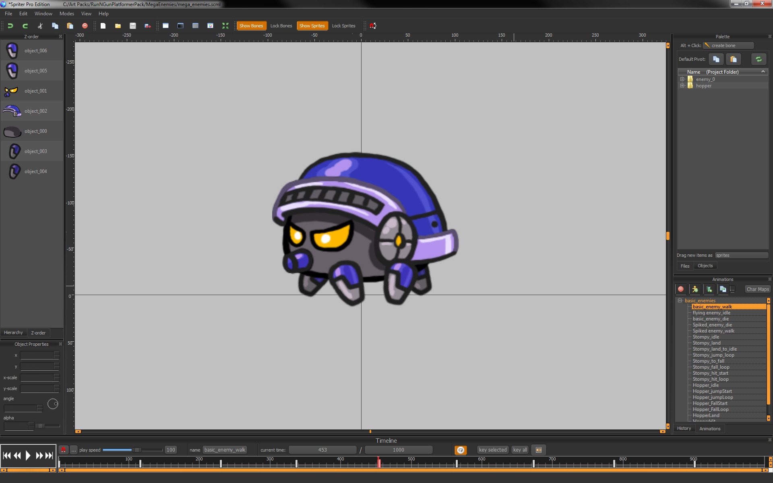Open a project with the folder icon

pyautogui.click(x=118, y=25)
